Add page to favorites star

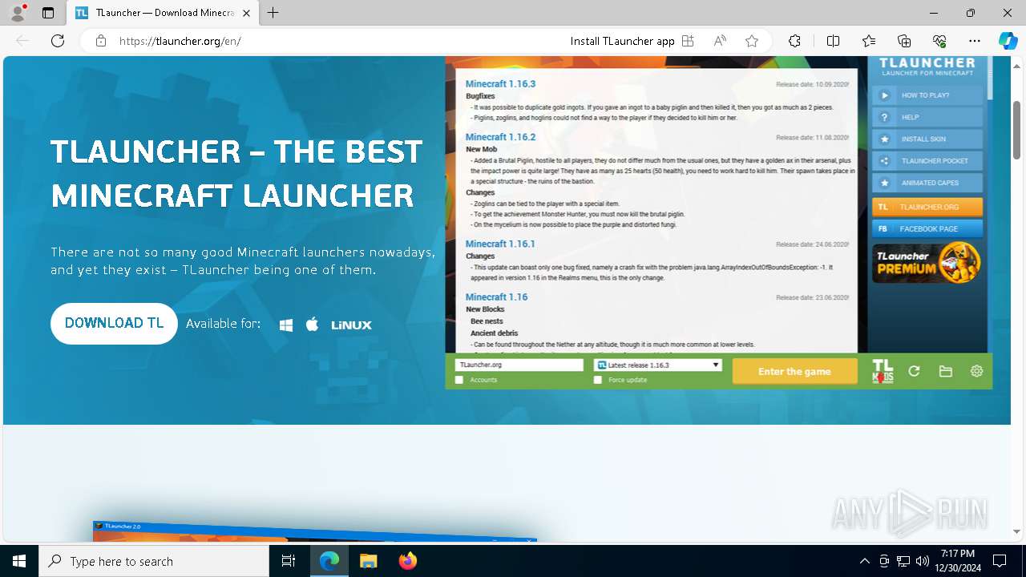point(752,41)
